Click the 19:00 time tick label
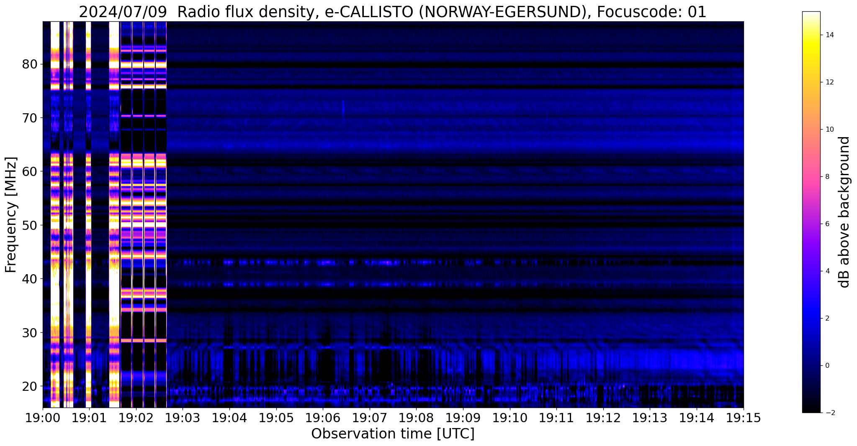Image resolution: width=857 pixels, height=446 pixels. [43, 418]
